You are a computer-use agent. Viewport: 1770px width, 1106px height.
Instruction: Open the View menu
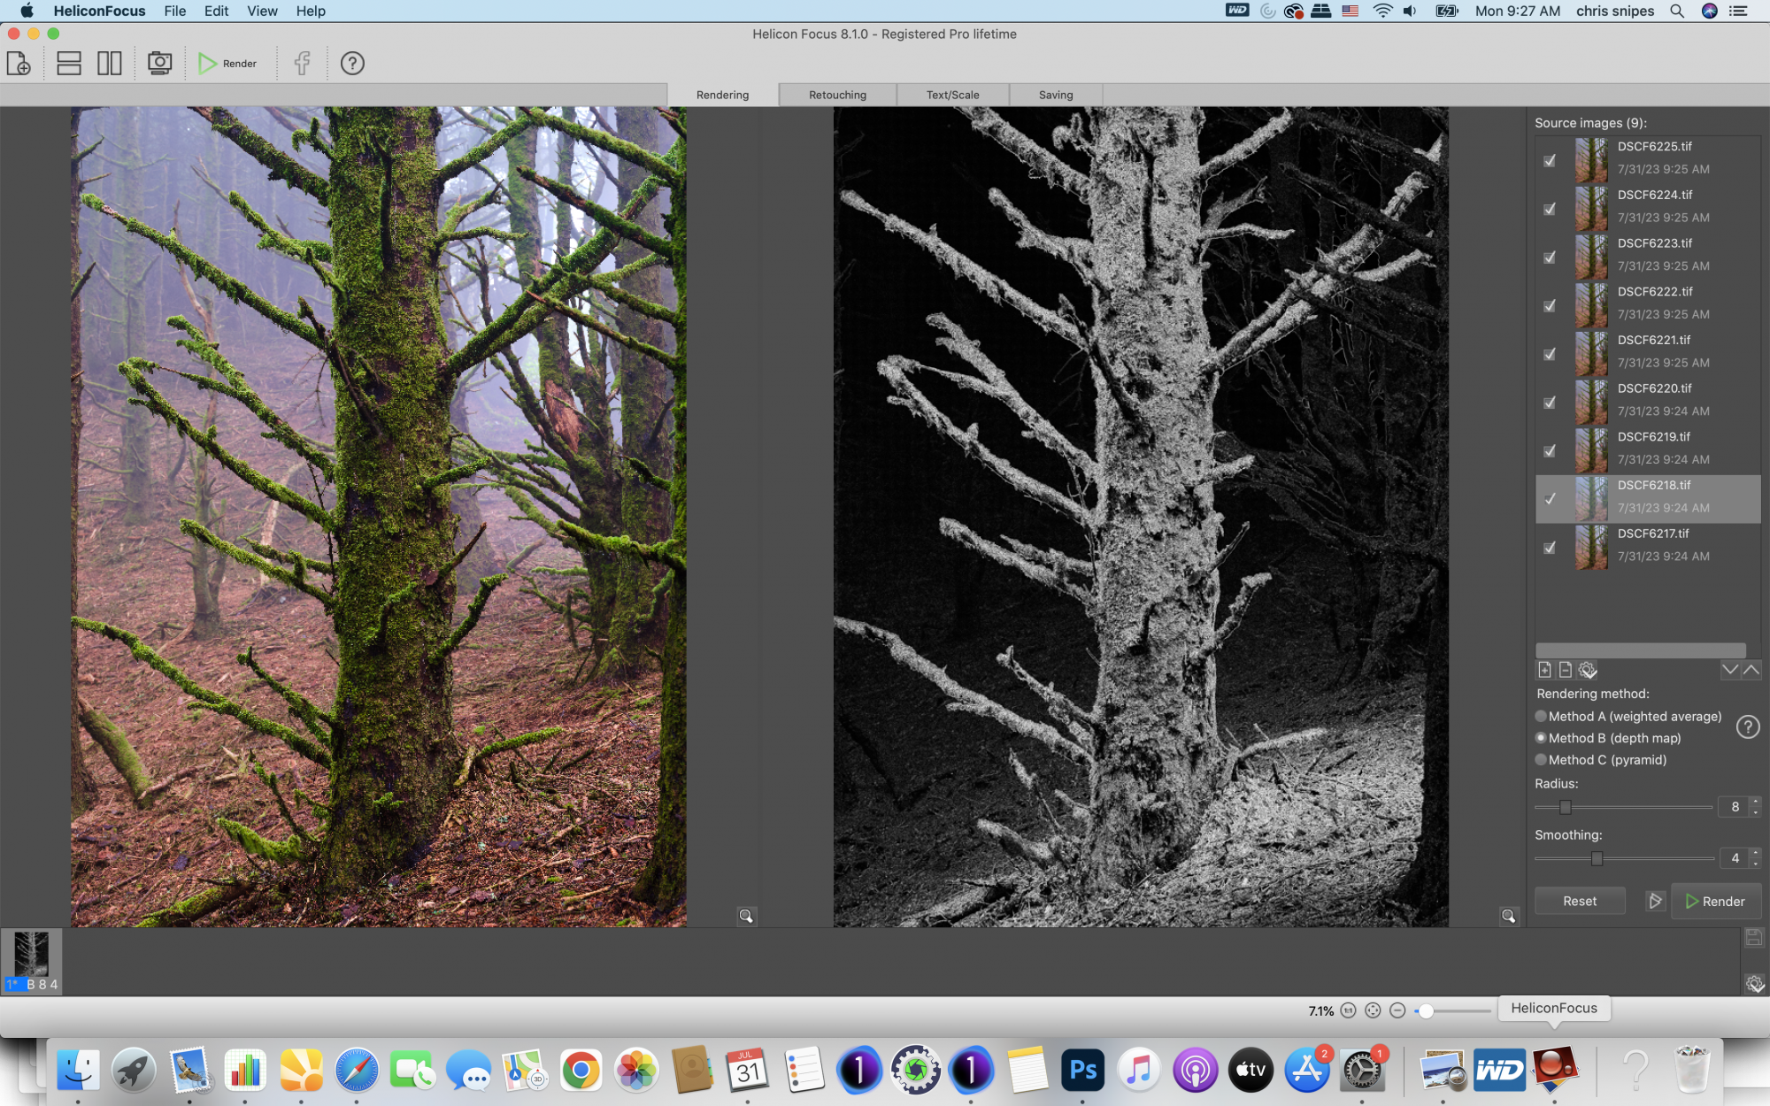point(262,11)
